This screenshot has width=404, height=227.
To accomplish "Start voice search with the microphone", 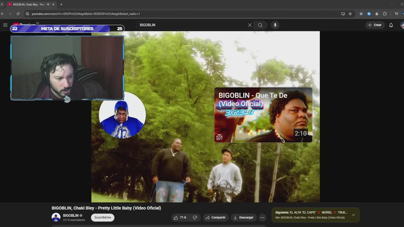I will pyautogui.click(x=275, y=25).
